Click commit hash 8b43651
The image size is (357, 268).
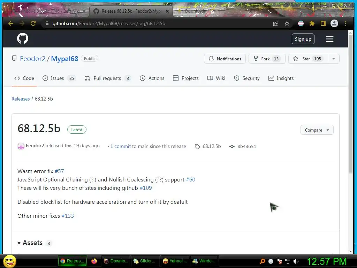247,147
